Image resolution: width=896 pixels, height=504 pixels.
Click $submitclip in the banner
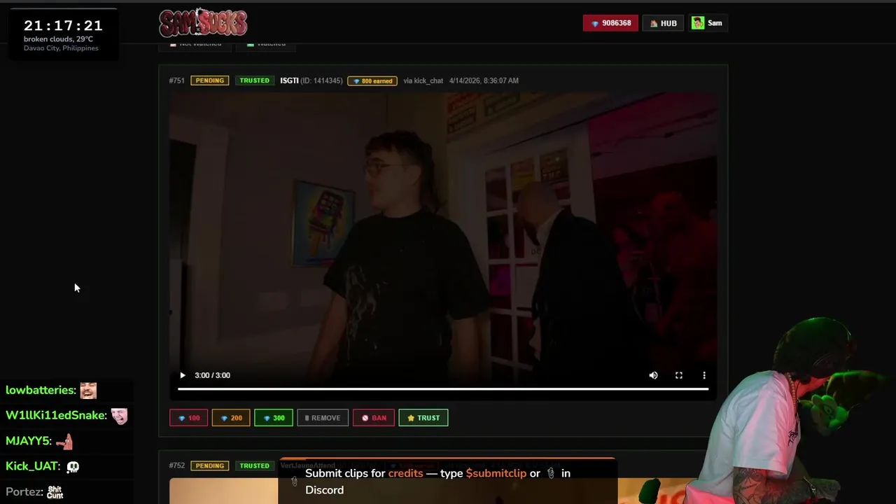coord(496,473)
